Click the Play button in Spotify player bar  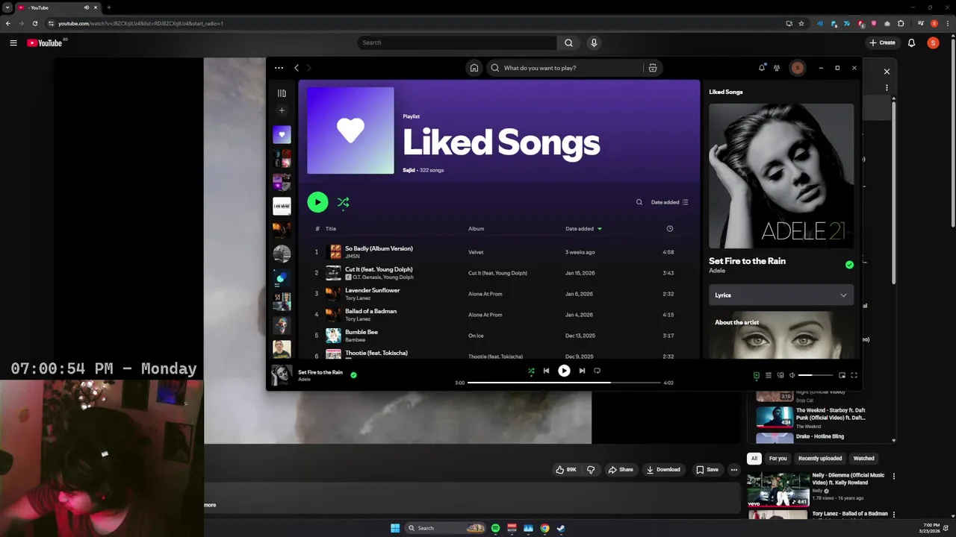point(564,371)
